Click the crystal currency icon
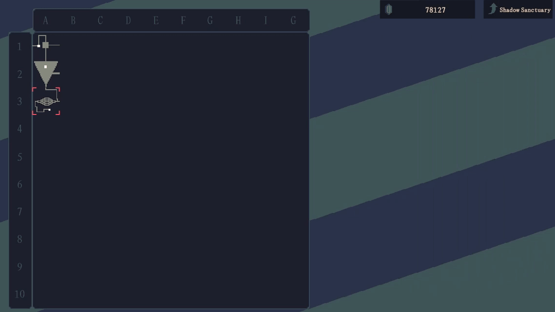This screenshot has height=312, width=555. point(389,10)
